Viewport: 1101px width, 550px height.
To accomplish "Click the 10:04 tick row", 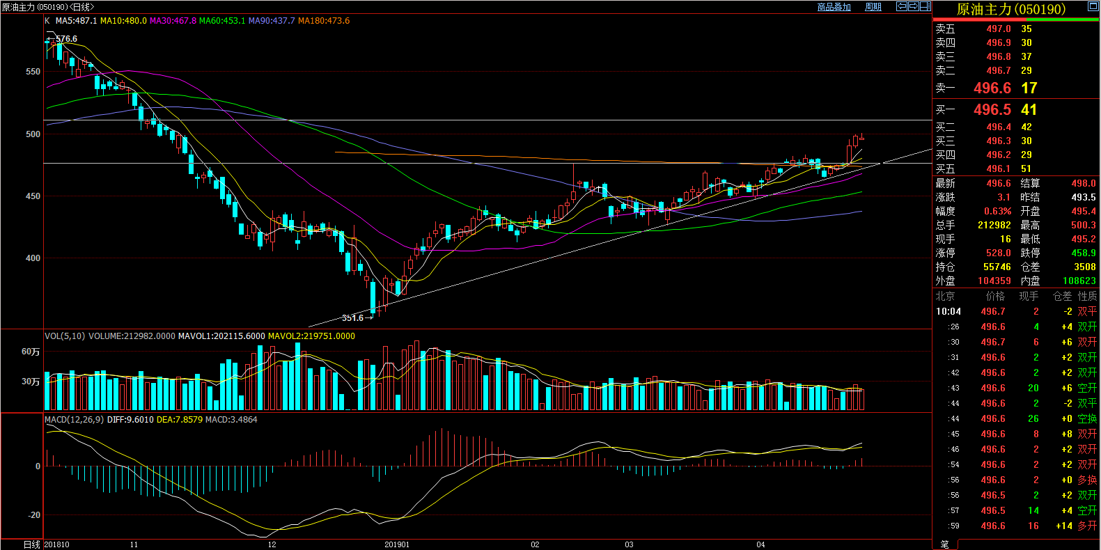I will pos(1016,312).
